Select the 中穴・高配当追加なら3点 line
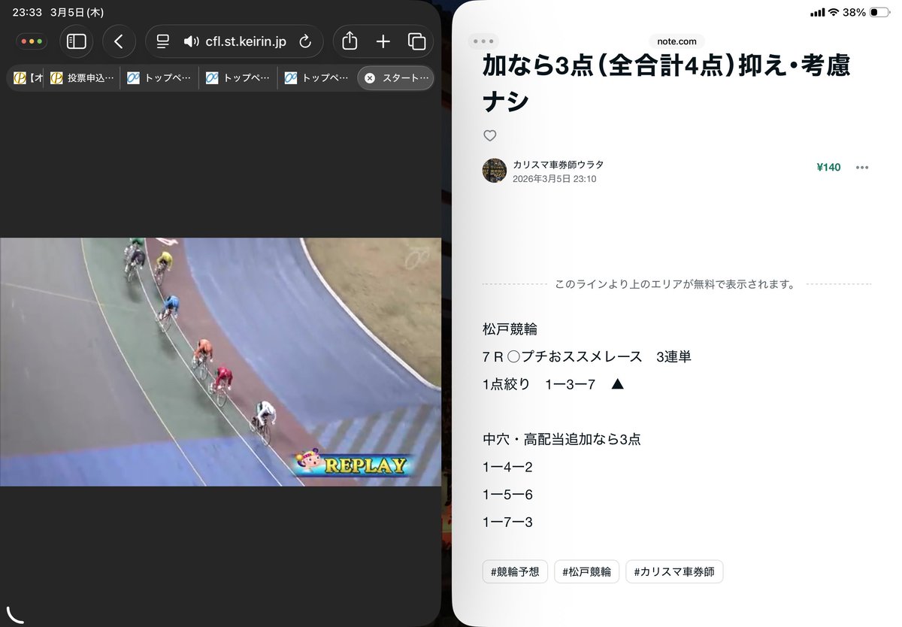 coord(561,439)
